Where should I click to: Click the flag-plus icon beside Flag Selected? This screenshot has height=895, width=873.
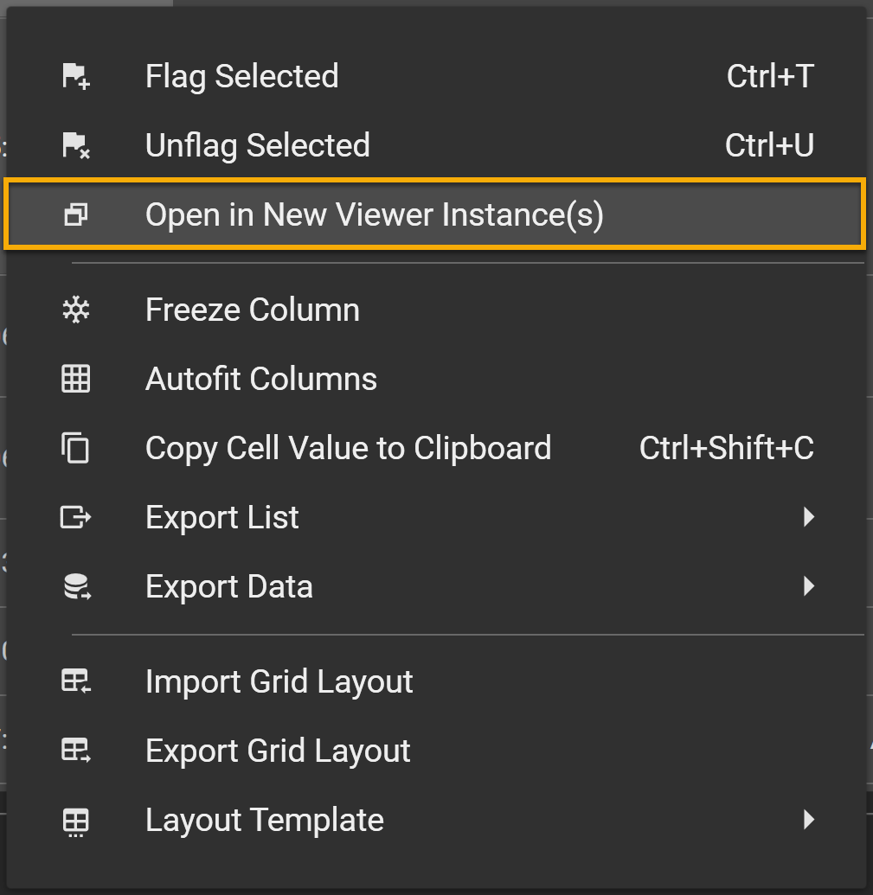click(x=76, y=77)
